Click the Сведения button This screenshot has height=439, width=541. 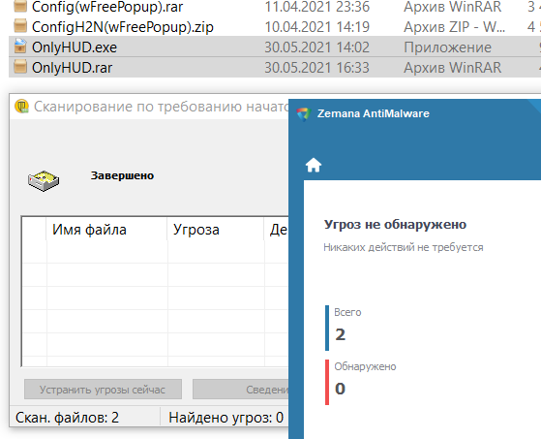(241, 390)
